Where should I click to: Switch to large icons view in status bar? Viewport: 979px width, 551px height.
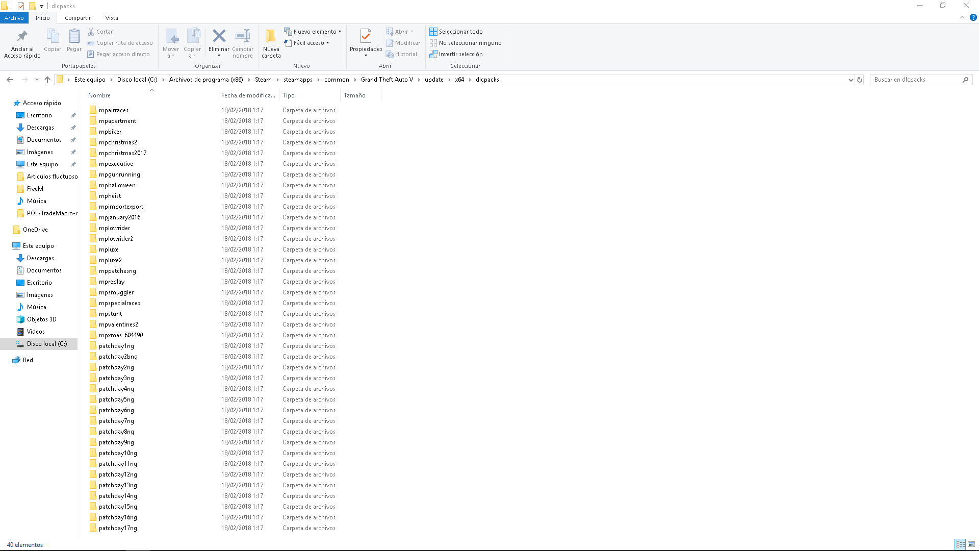[x=971, y=544]
